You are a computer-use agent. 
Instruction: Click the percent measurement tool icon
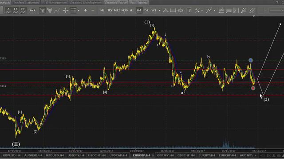pyautogui.click(x=197, y=11)
